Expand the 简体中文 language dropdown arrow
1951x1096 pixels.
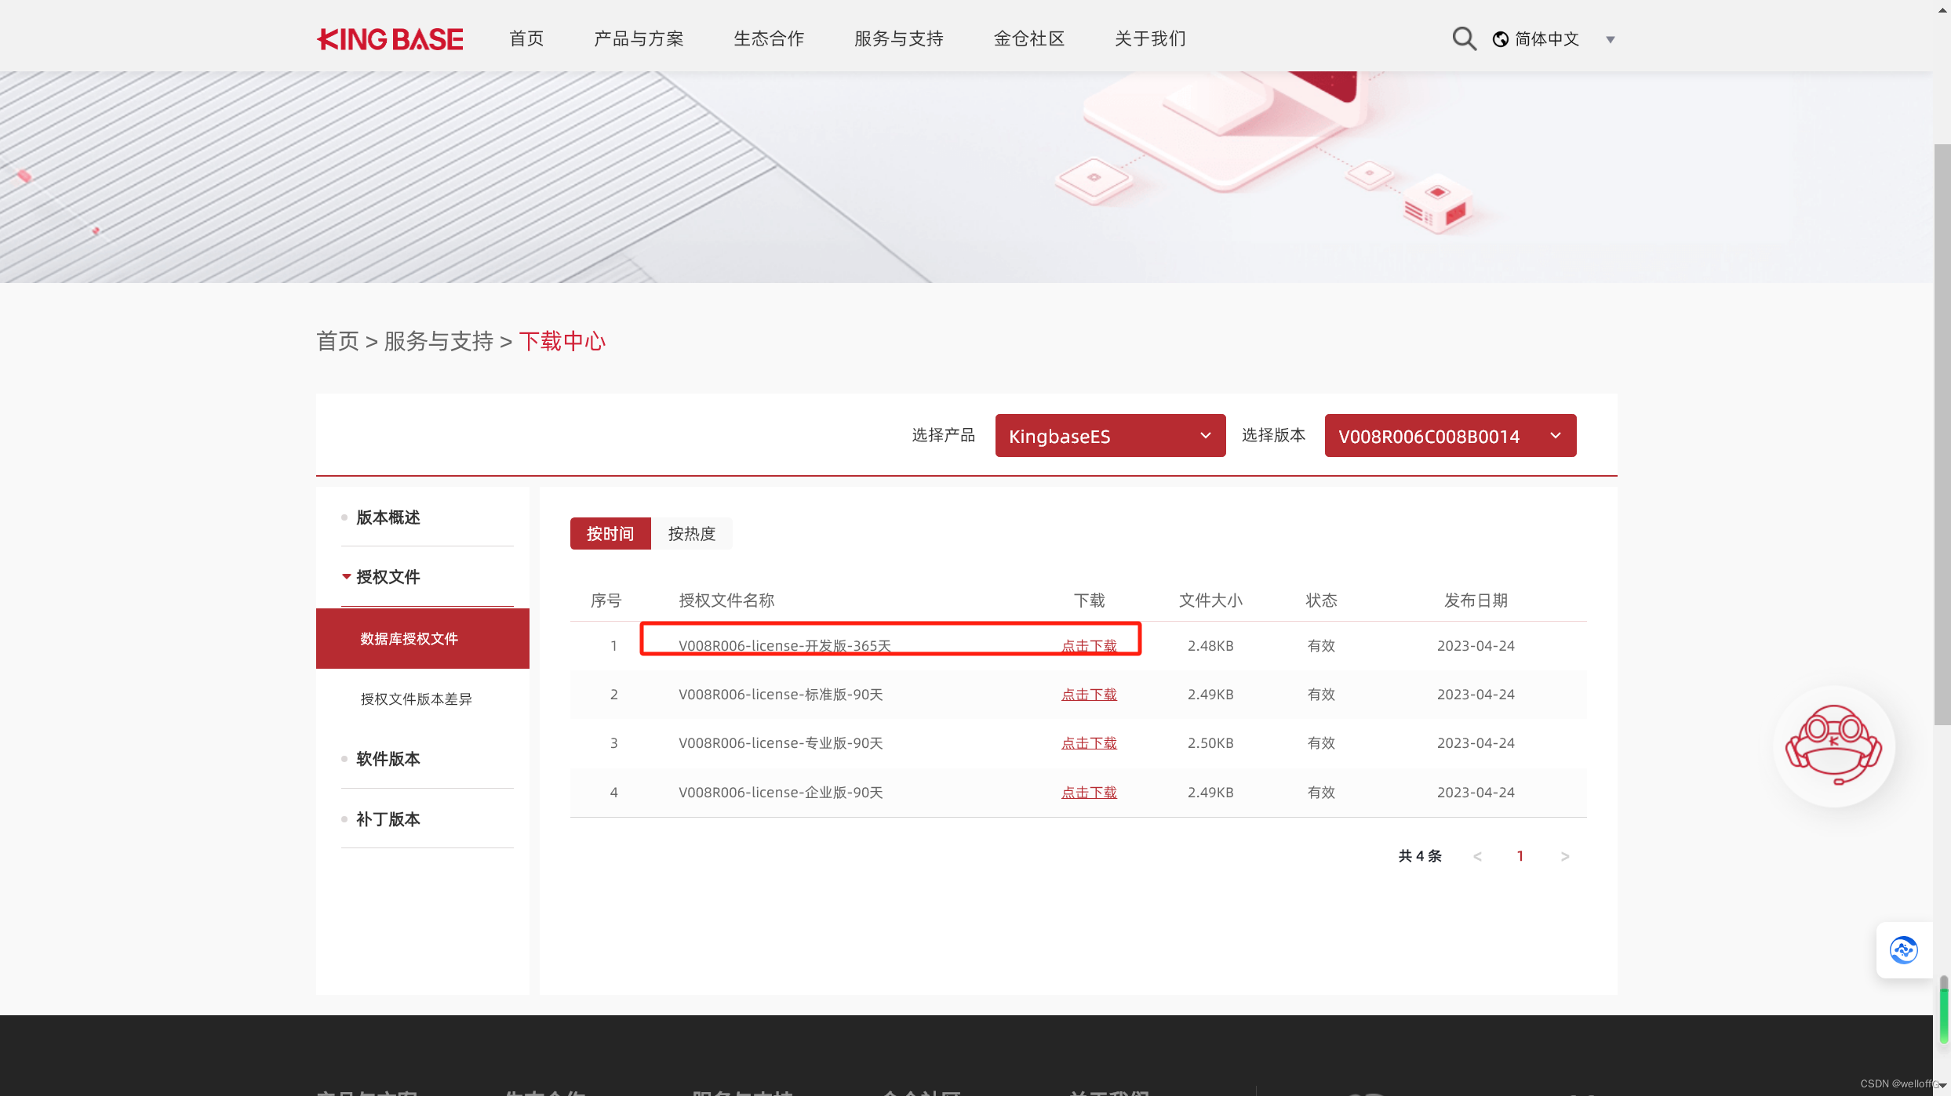(x=1610, y=38)
